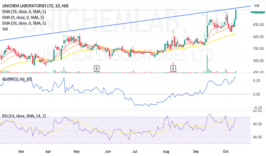
Task: Click the 0.00 RS axis value
Action: [x=257, y=94]
